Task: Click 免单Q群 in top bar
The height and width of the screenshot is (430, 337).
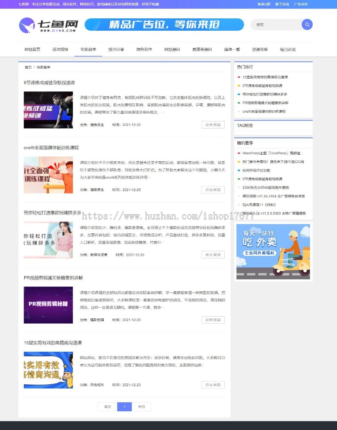Action: pyautogui.click(x=264, y=4)
